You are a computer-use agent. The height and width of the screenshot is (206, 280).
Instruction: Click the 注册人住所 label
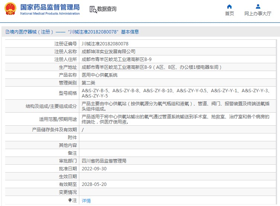coord(66,59)
